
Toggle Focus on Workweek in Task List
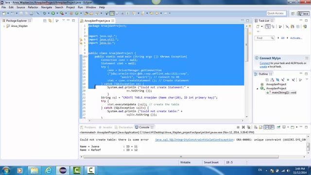pyautogui.click(x=280, y=26)
